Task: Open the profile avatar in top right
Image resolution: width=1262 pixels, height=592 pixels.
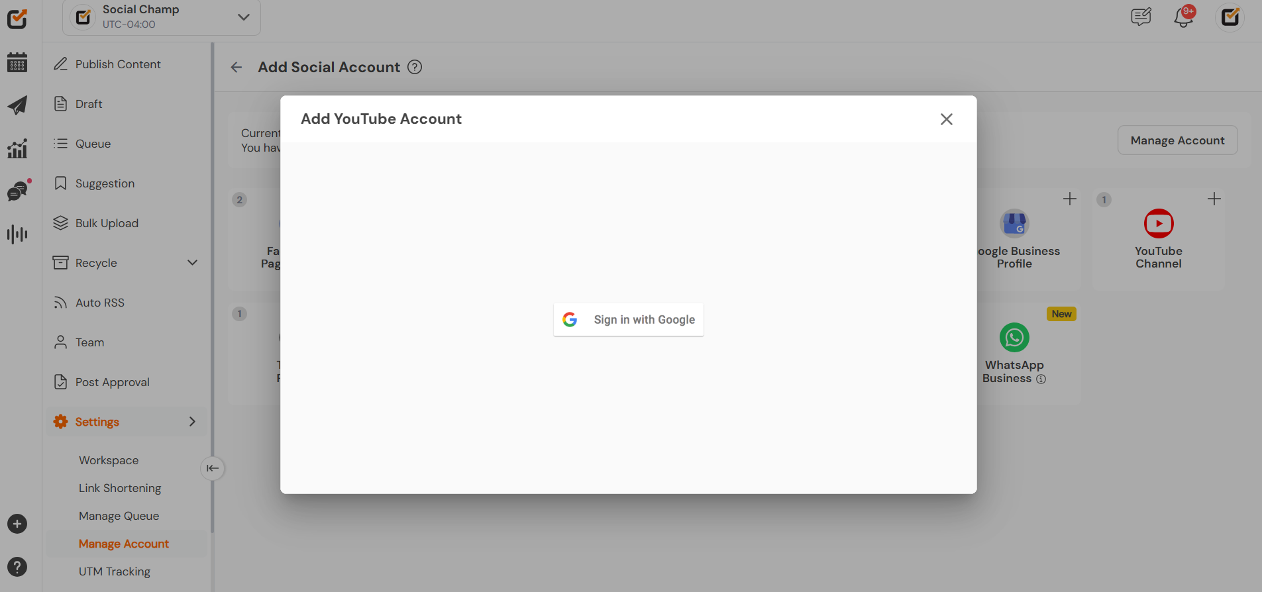Action: [x=1230, y=17]
